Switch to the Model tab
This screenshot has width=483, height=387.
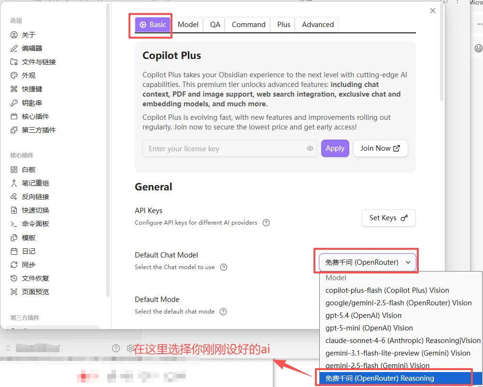click(188, 25)
